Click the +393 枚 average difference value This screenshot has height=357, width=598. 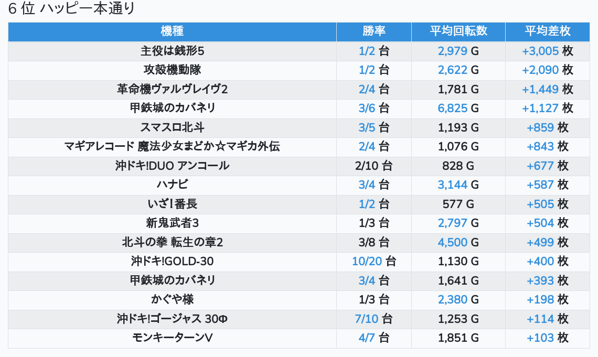547,281
